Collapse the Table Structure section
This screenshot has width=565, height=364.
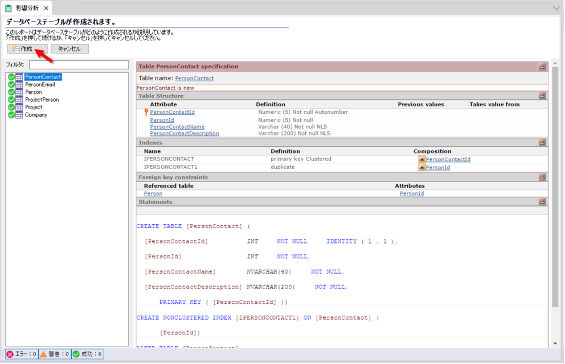[x=542, y=96]
